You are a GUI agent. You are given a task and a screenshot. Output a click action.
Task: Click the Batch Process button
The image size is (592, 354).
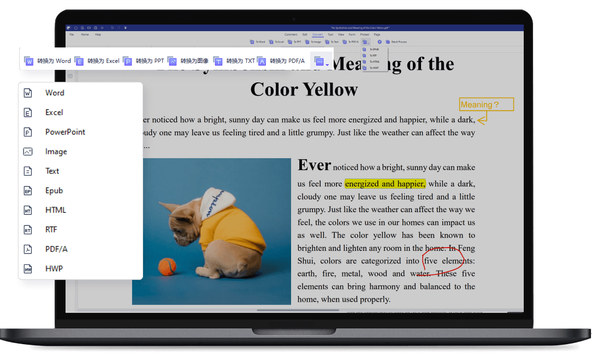pos(396,41)
